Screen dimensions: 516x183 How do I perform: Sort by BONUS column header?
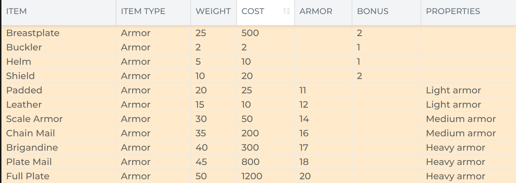pyautogui.click(x=386, y=13)
